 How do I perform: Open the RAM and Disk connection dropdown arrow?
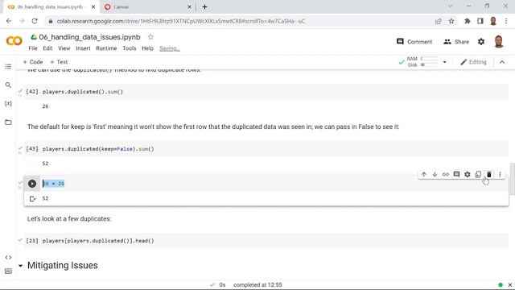(444, 62)
